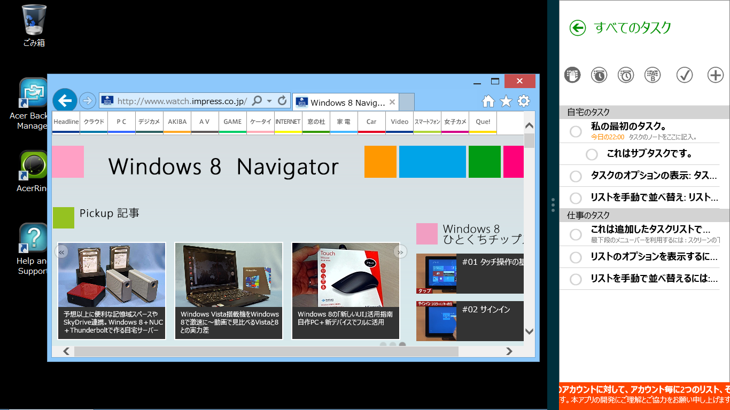Show previous Pickup articles with left chevron
The width and height of the screenshot is (730, 410).
tap(63, 251)
